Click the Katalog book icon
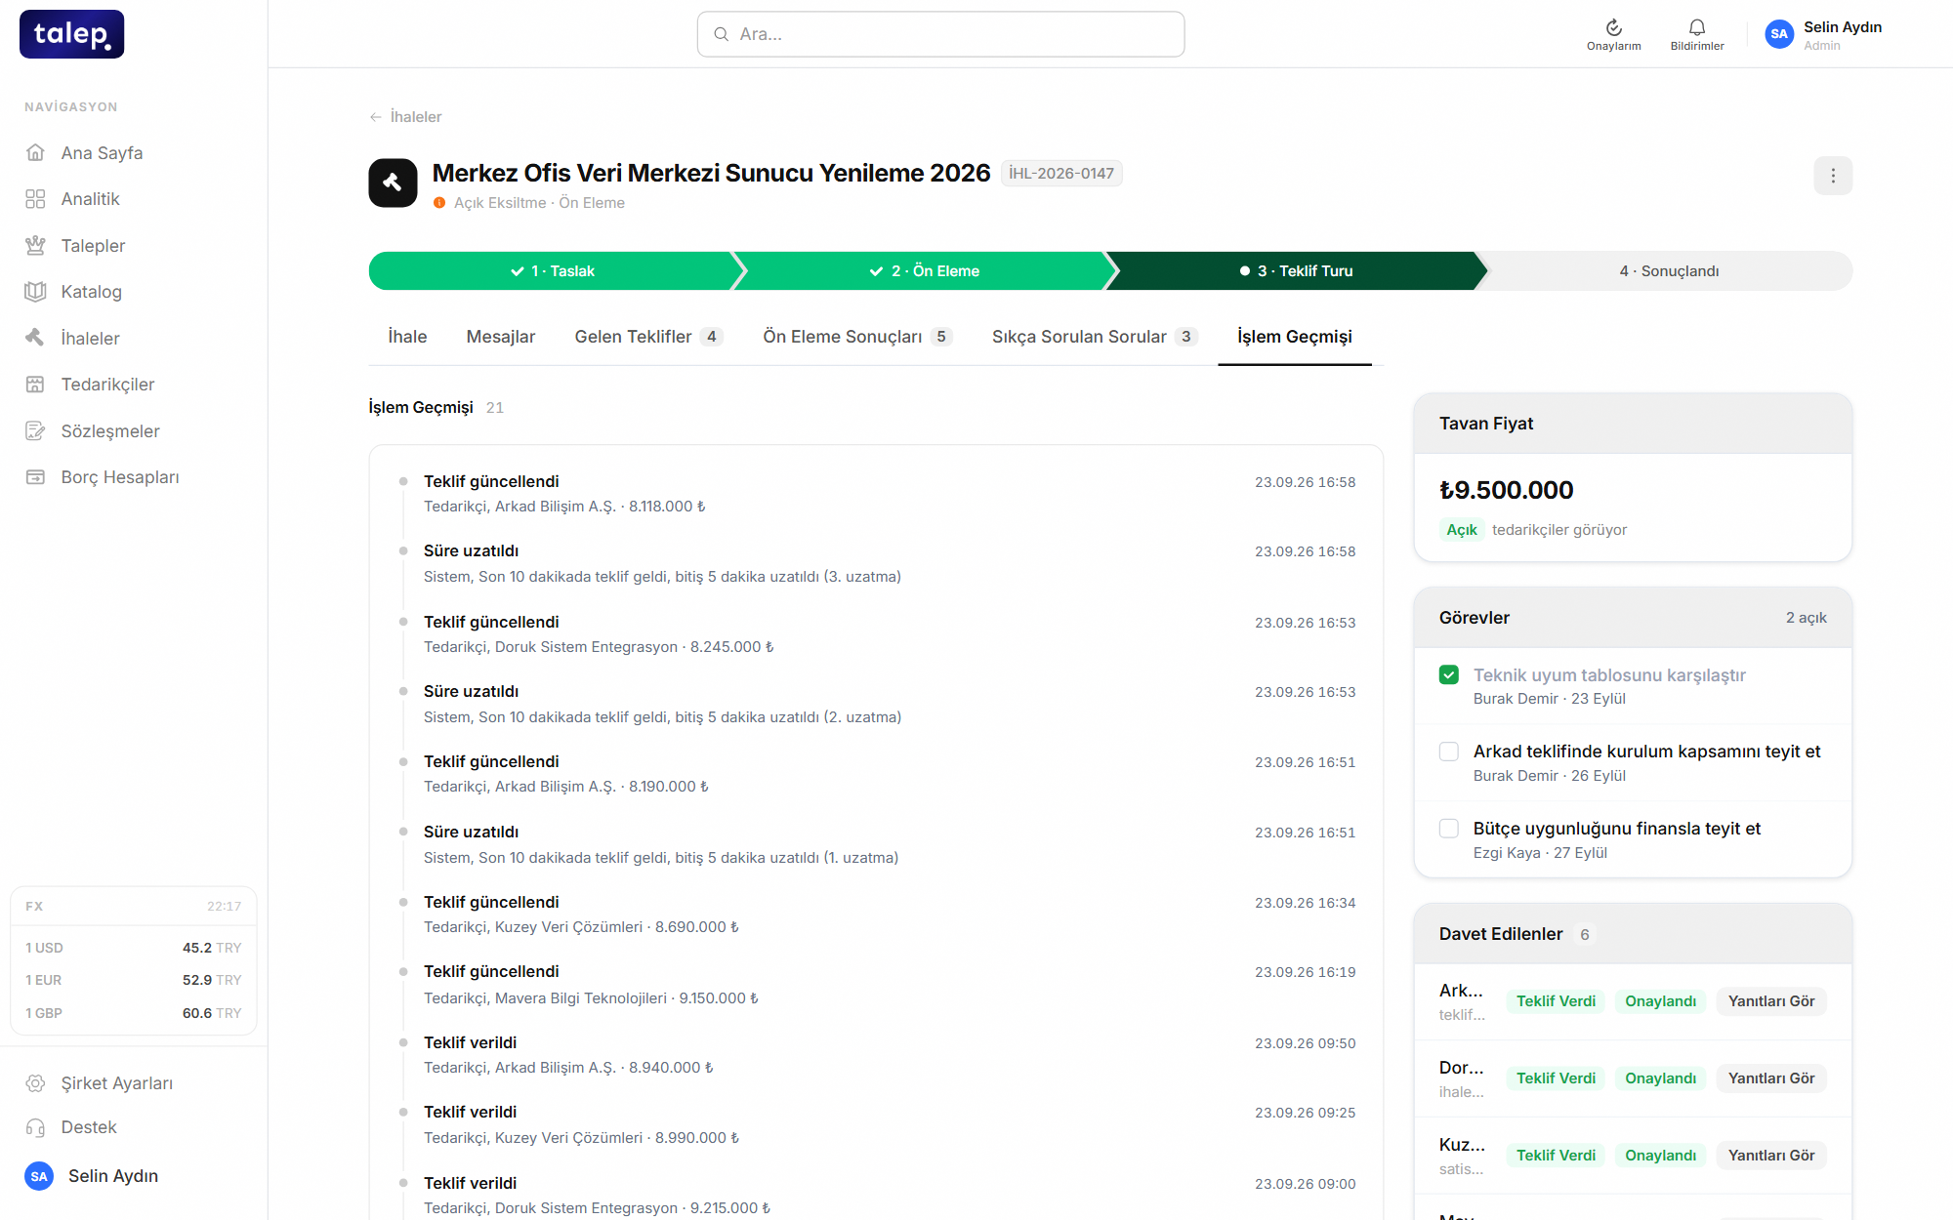1953x1220 pixels. pyautogui.click(x=35, y=291)
